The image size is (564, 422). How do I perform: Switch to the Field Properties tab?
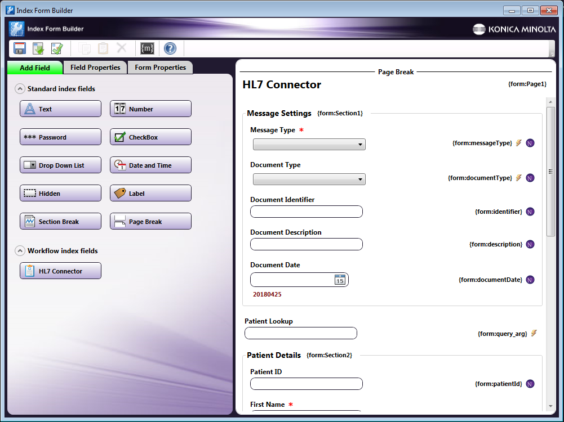pos(95,68)
